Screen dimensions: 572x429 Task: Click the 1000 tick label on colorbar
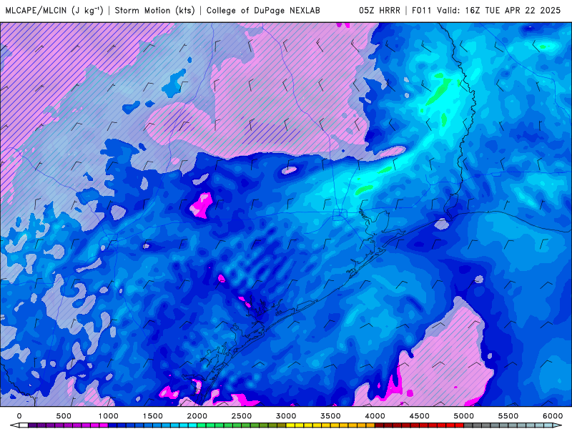click(x=108, y=416)
